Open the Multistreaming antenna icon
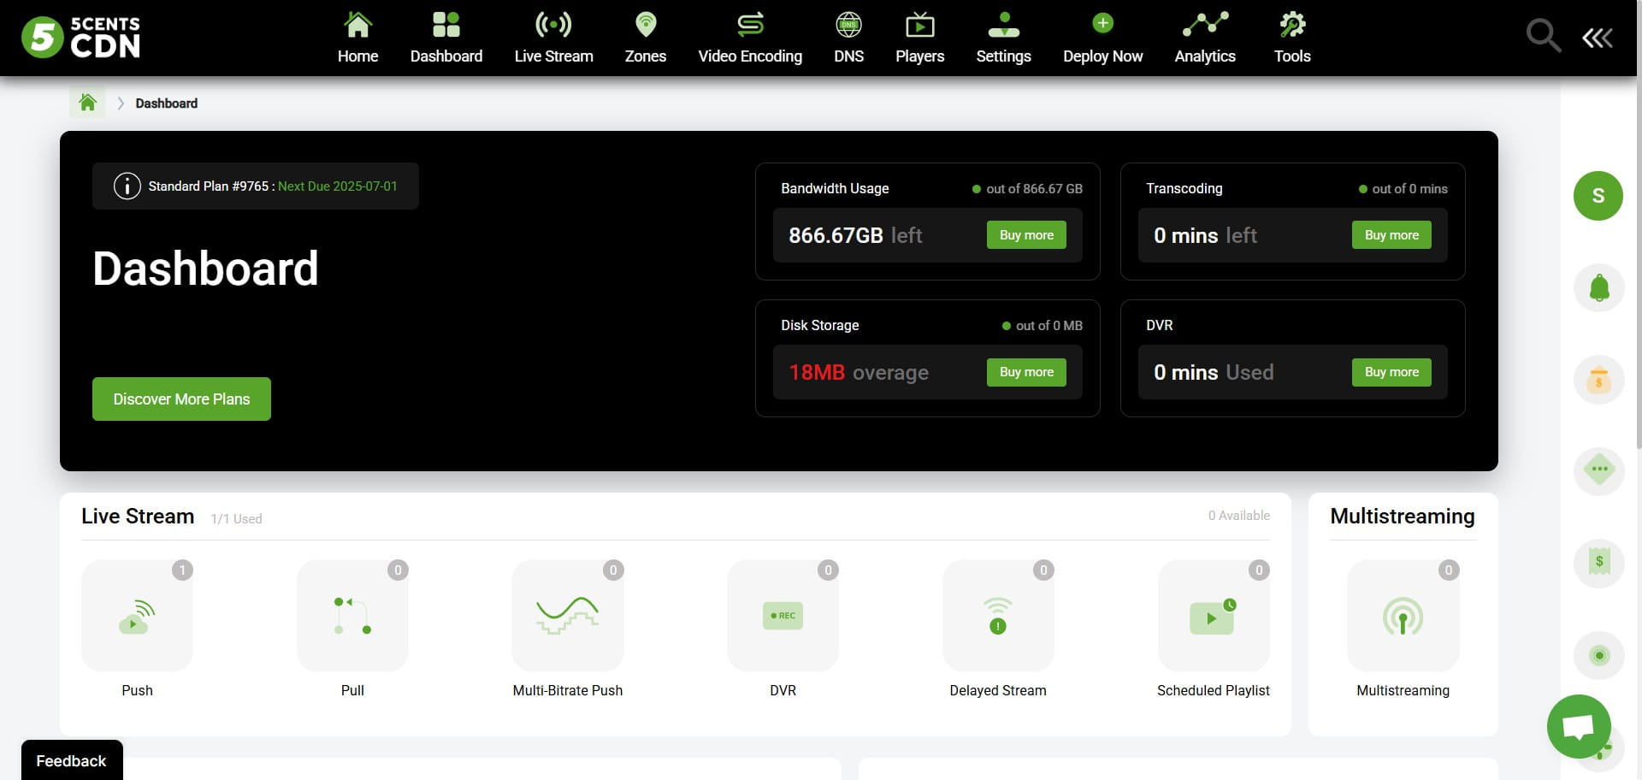1642x780 pixels. (x=1403, y=616)
